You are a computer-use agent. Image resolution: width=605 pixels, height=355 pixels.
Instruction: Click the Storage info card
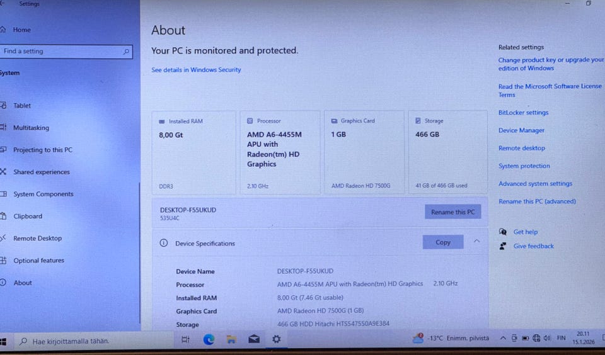447,152
